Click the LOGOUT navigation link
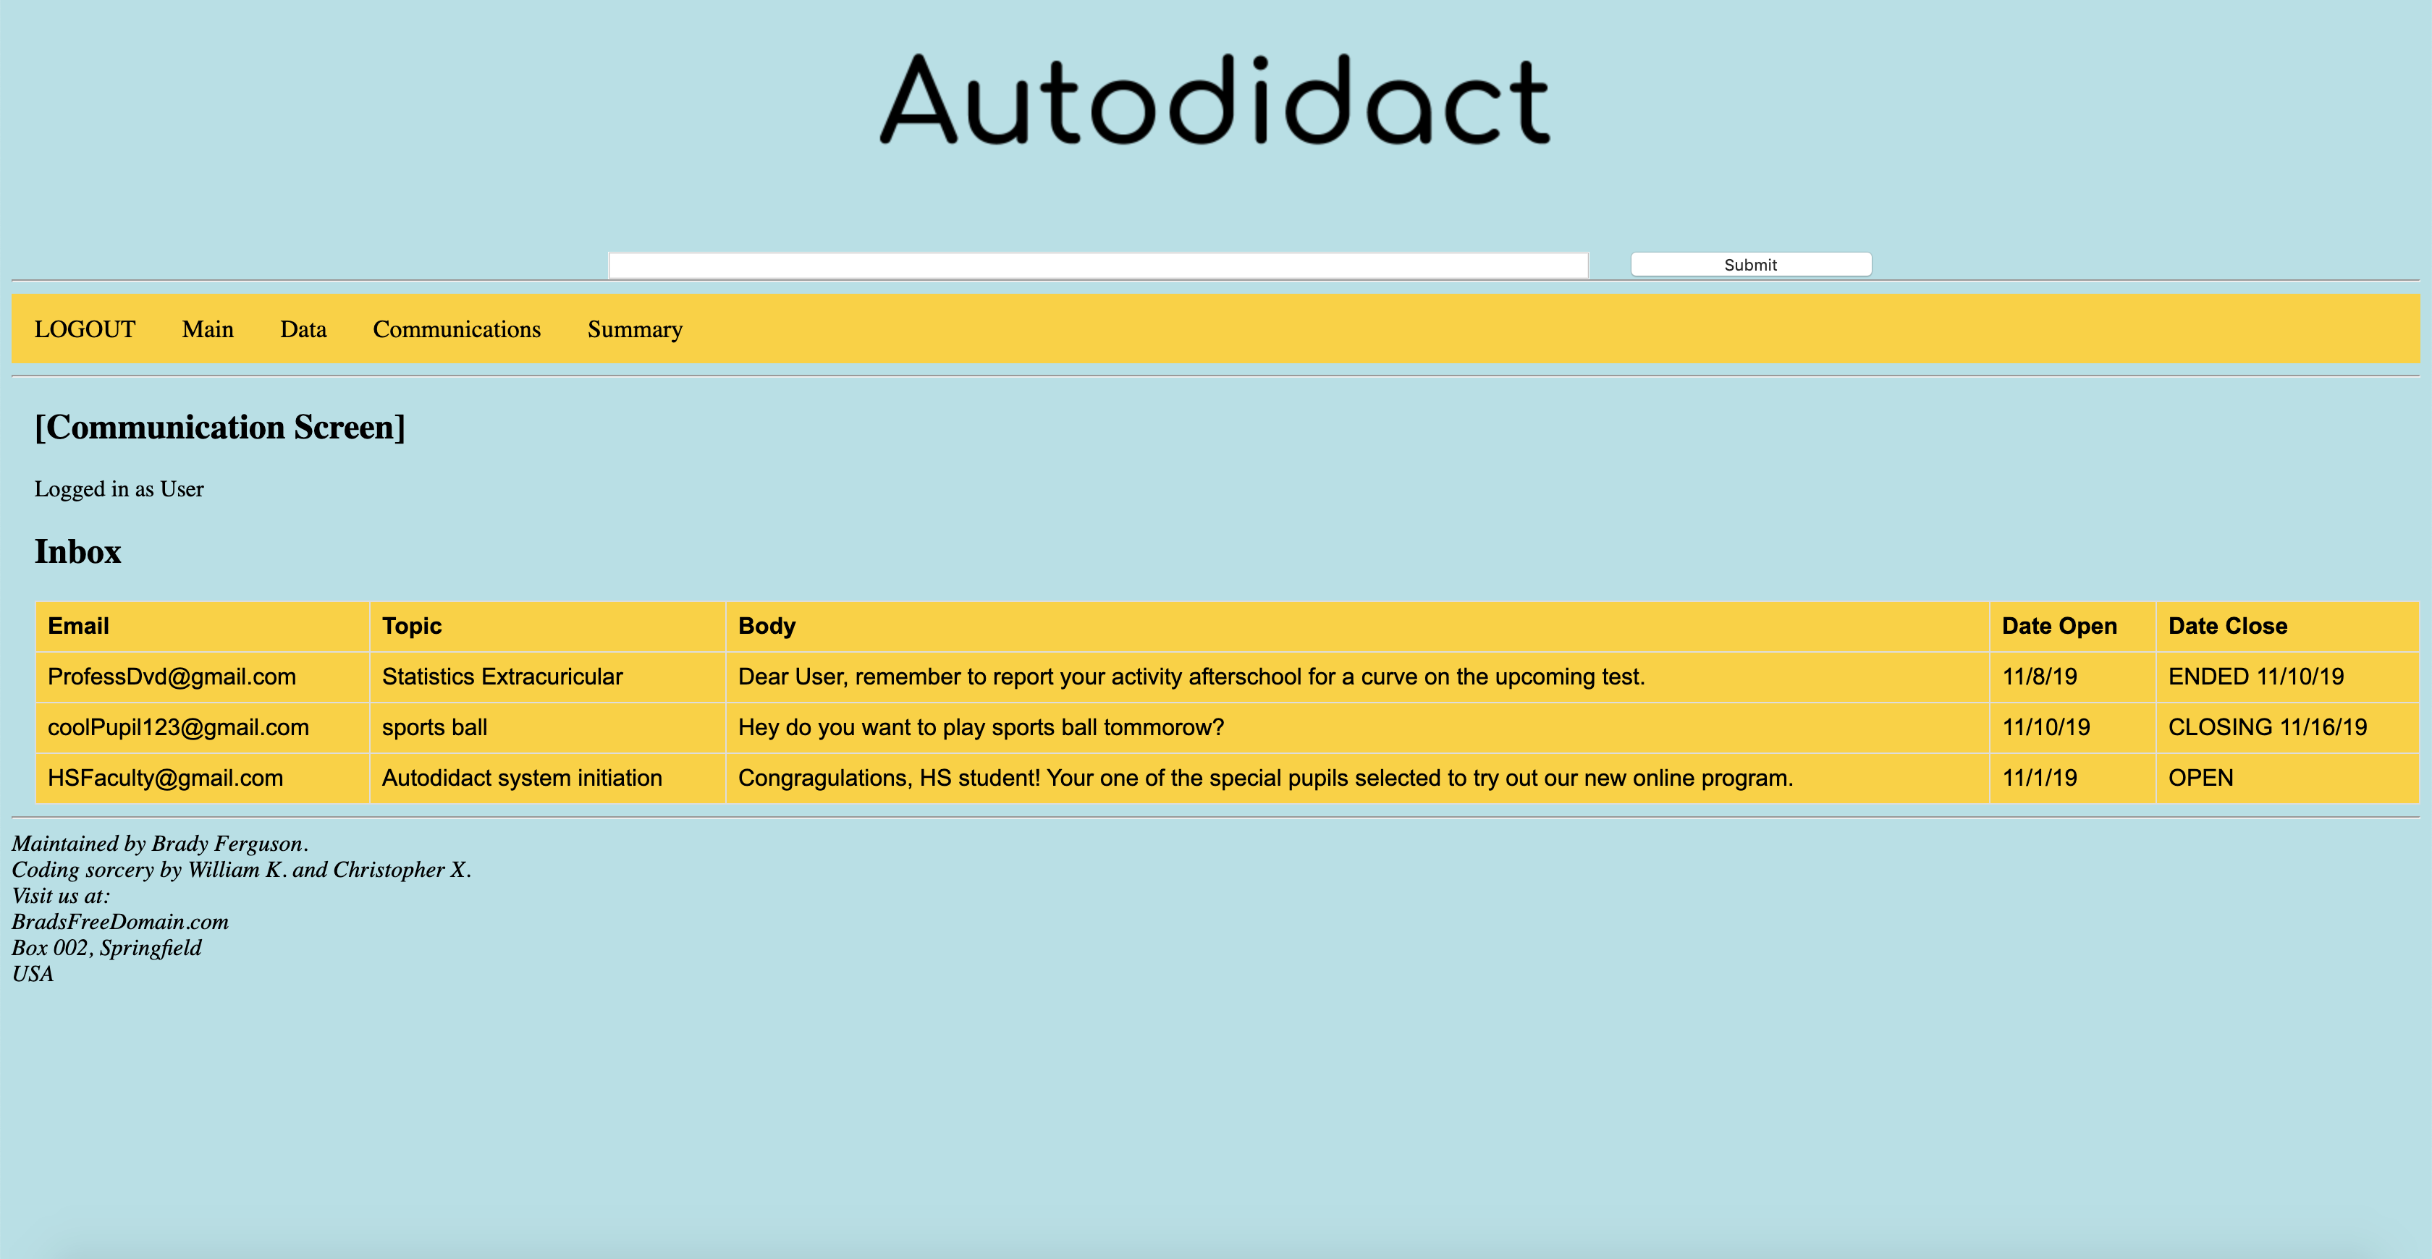 pos(85,329)
